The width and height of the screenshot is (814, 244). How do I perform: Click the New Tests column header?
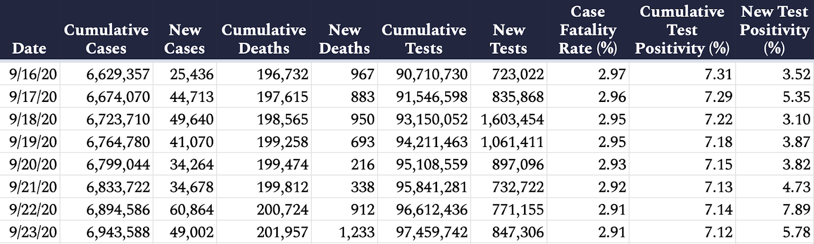tap(509, 39)
